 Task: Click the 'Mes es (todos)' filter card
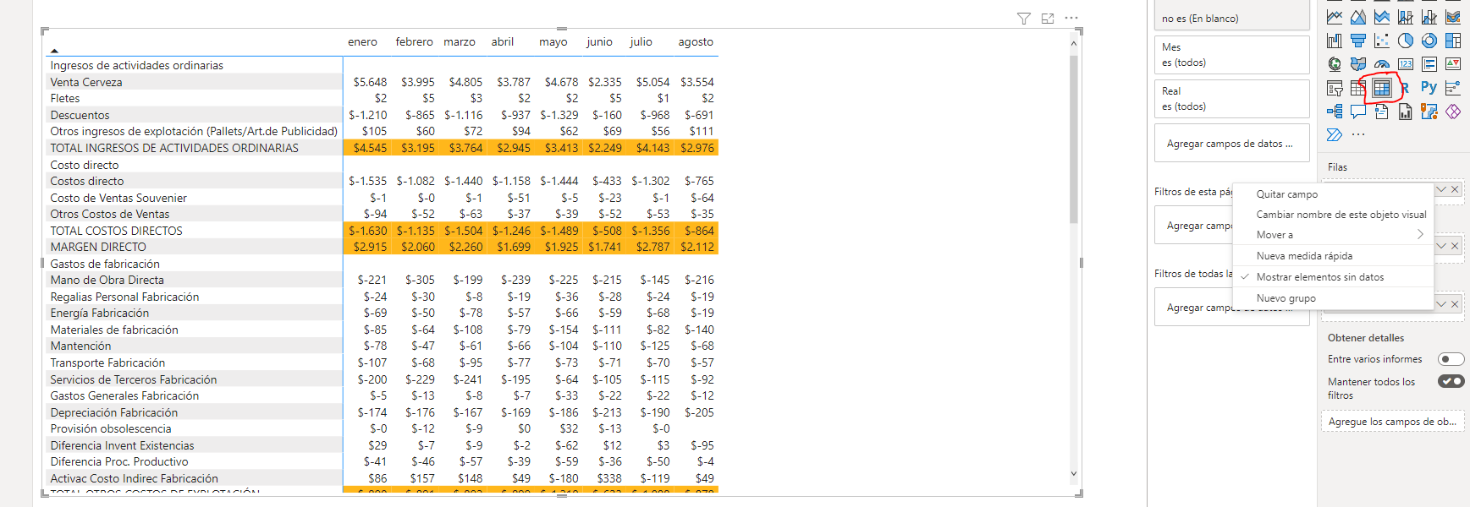tap(1231, 55)
